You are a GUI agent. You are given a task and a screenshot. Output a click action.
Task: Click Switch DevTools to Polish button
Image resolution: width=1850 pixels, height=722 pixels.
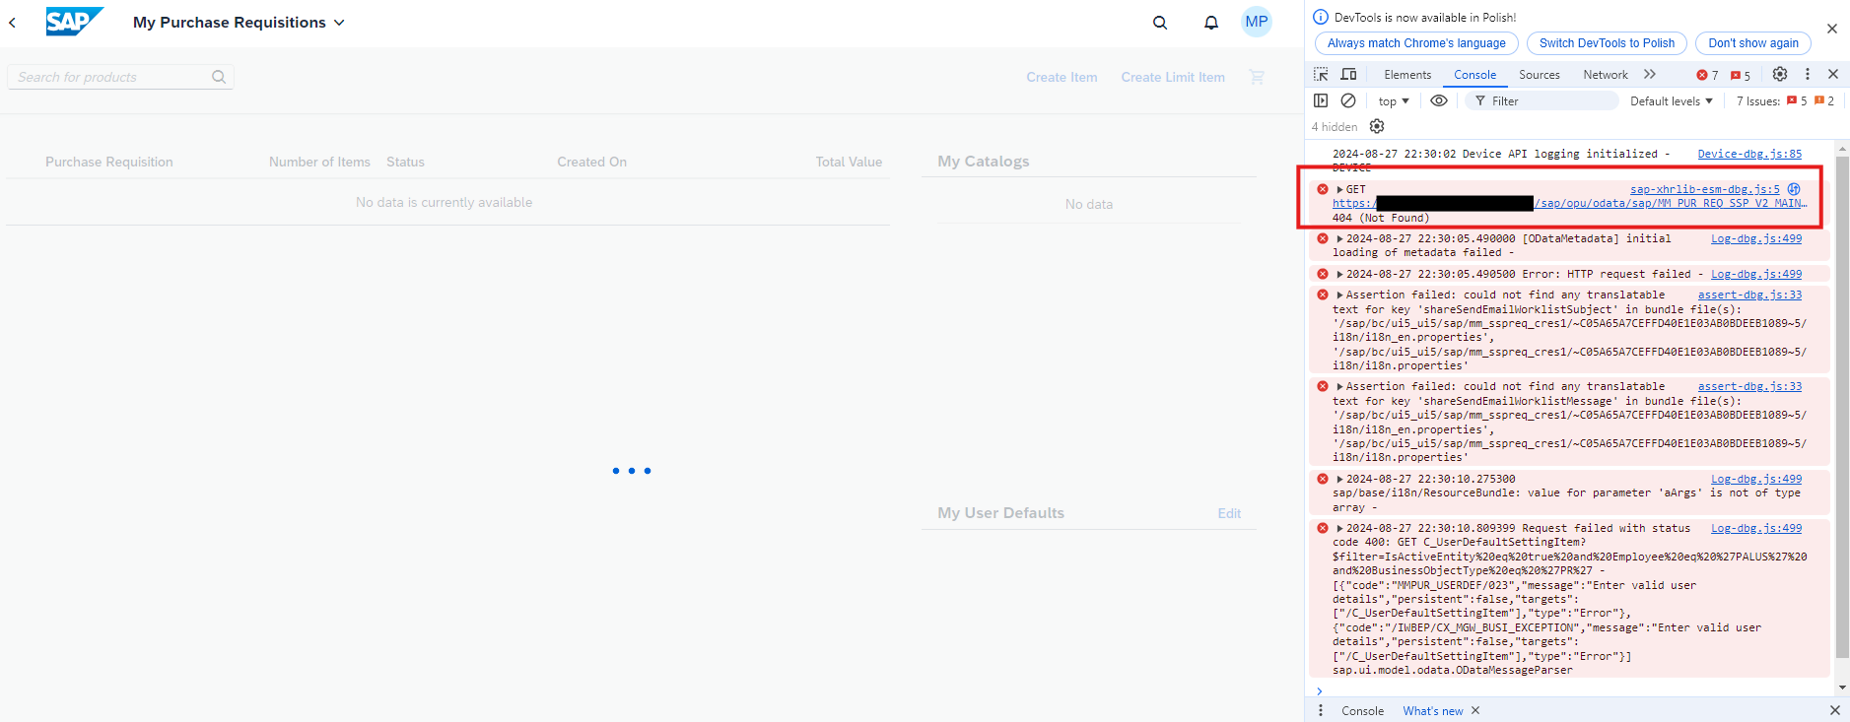tap(1607, 43)
